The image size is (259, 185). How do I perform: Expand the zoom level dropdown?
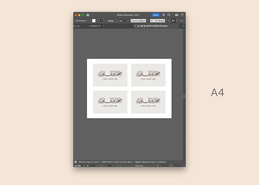(84, 166)
